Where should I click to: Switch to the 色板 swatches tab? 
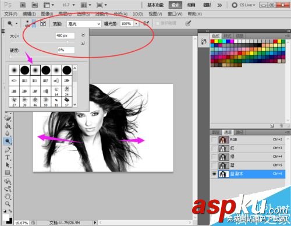point(215,36)
